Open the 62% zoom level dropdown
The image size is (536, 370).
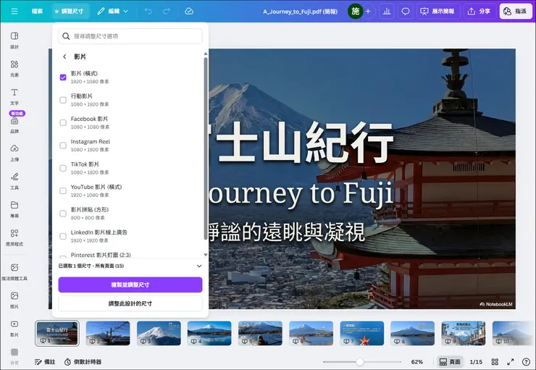coord(417,362)
